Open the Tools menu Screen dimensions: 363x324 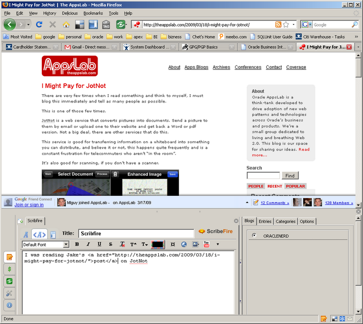coord(113,13)
